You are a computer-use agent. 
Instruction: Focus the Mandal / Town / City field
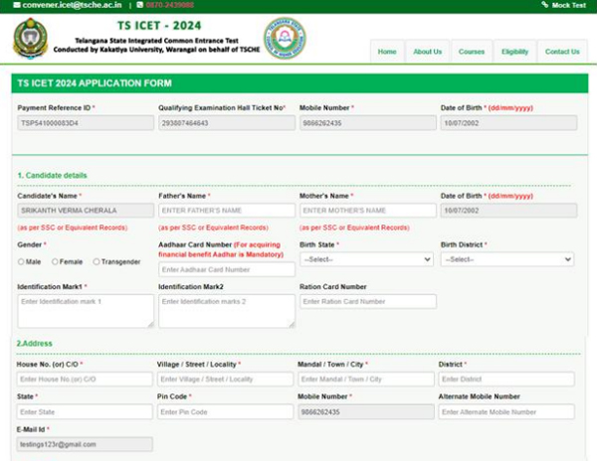[366, 379]
